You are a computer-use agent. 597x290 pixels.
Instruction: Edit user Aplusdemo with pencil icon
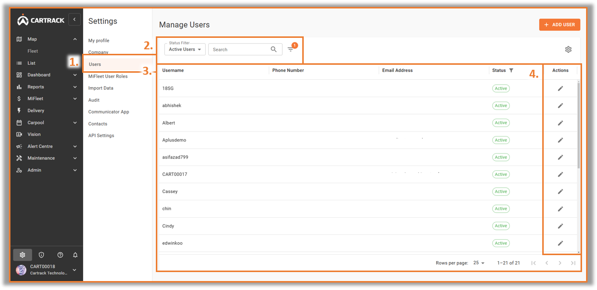pyautogui.click(x=561, y=140)
